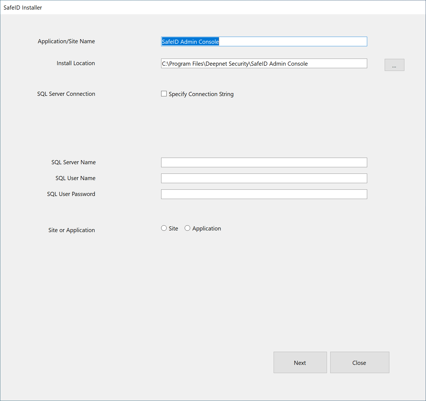Enable the Specify Connection String checkbox
The image size is (426, 401).
[x=164, y=94]
